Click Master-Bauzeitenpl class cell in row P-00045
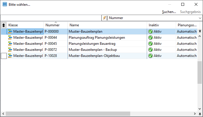 25,44
